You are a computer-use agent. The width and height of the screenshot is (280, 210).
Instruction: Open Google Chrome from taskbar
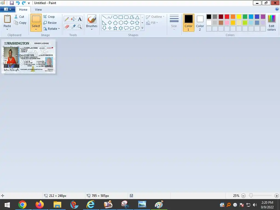(22, 205)
